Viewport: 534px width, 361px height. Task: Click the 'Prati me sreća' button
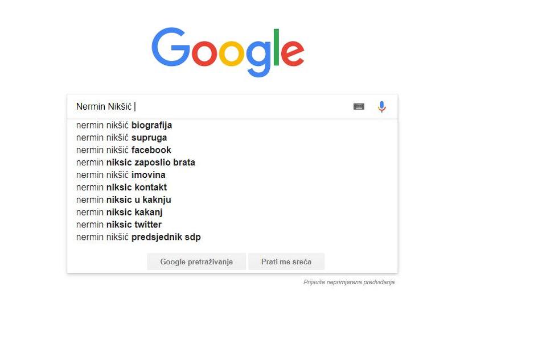[x=286, y=262]
